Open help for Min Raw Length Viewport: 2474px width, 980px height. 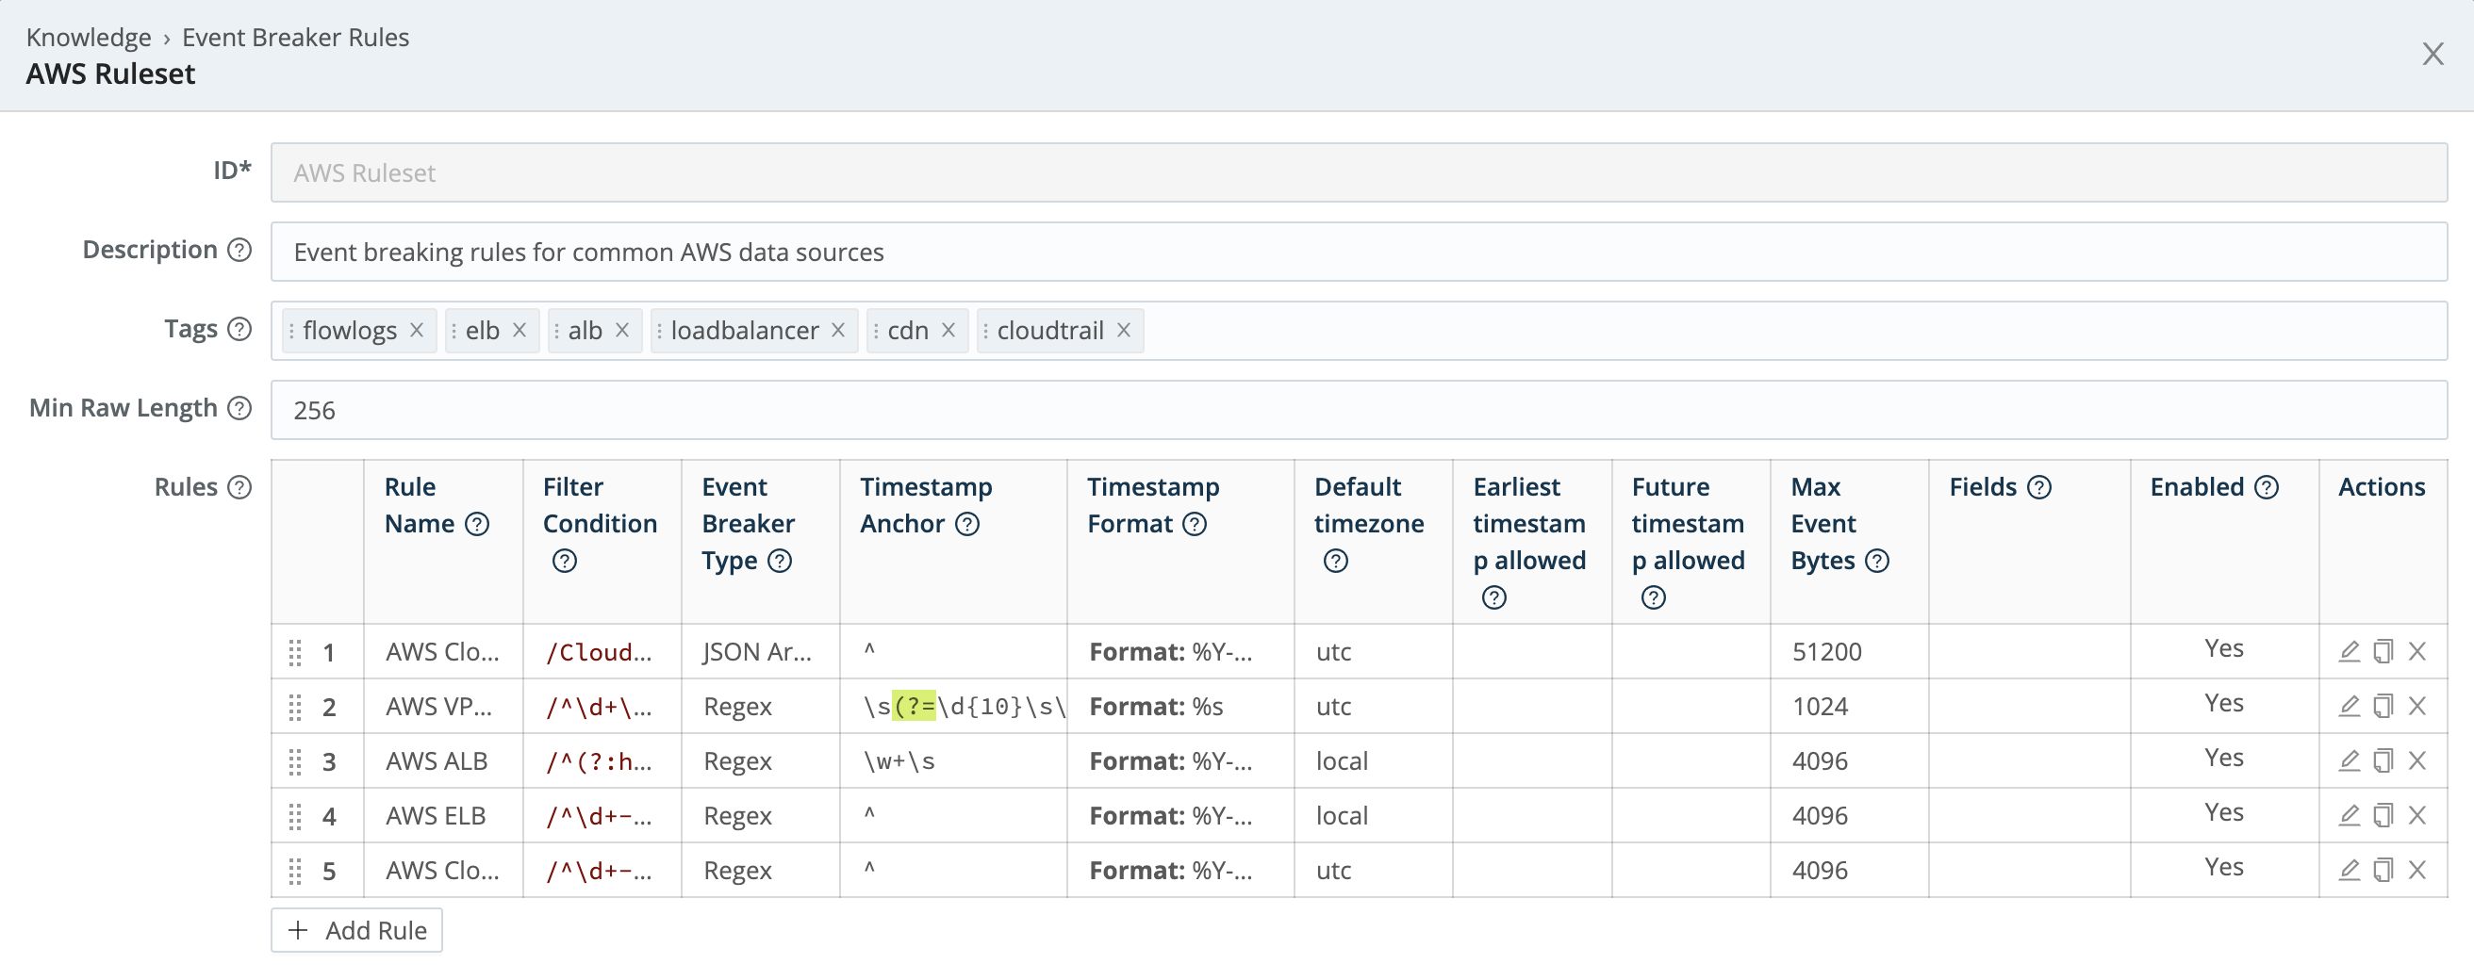pyautogui.click(x=239, y=408)
